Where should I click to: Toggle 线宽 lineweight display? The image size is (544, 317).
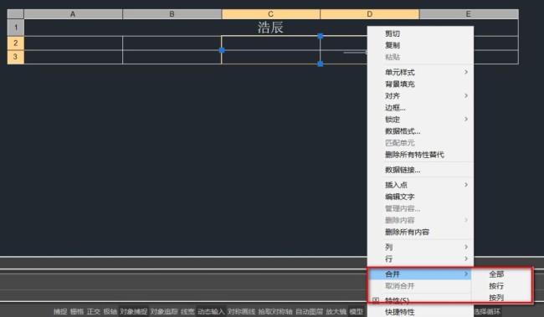tap(187, 311)
